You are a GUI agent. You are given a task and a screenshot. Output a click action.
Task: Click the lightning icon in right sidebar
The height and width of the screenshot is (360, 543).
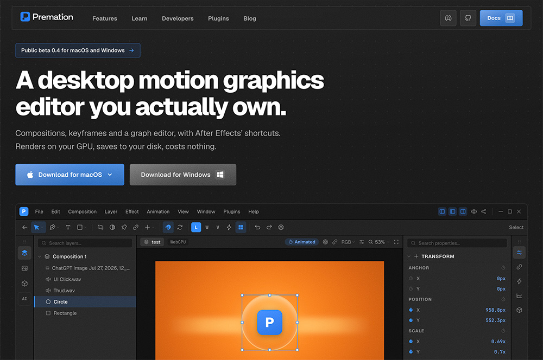pos(519,281)
